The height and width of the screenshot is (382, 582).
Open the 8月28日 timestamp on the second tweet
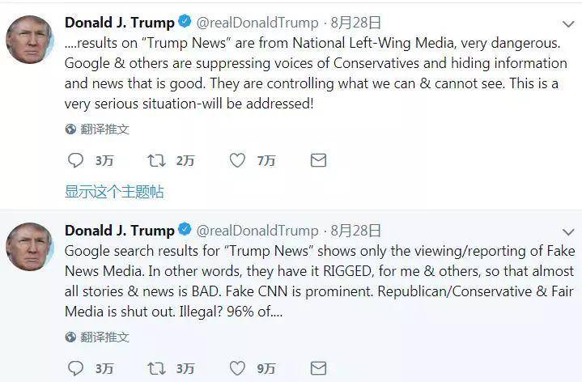(x=355, y=231)
